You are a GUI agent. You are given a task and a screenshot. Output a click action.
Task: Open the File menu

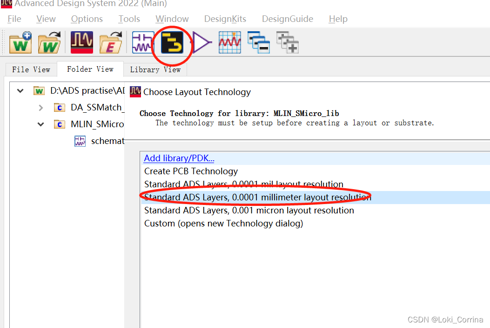14,19
